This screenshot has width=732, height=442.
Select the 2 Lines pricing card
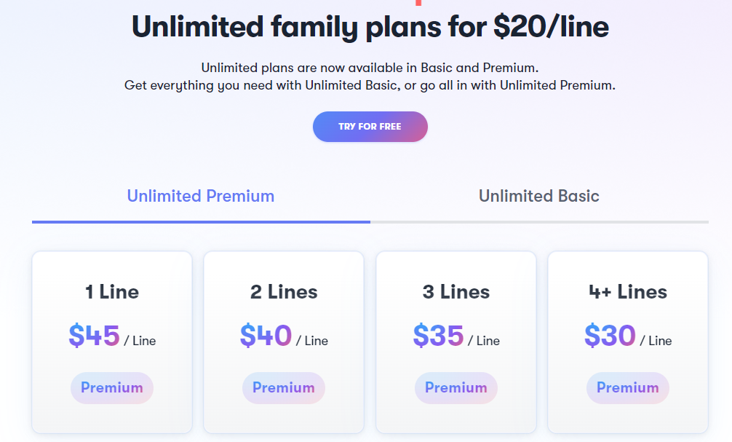283,342
